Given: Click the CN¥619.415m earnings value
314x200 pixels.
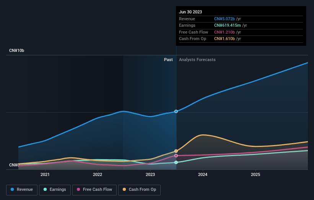Looking at the screenshot, I should [x=228, y=25].
